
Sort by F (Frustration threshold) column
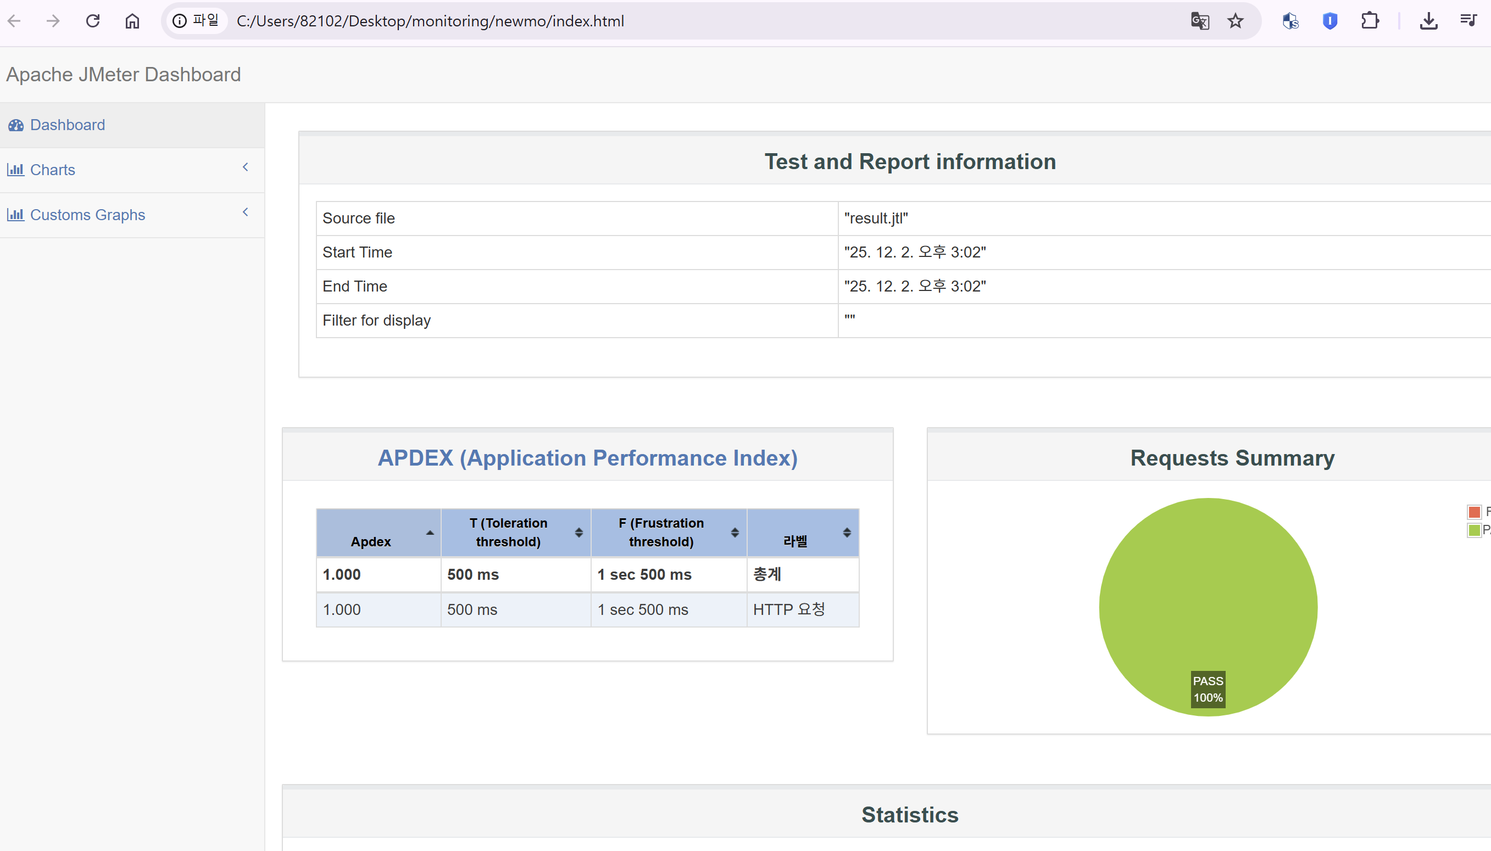(735, 533)
